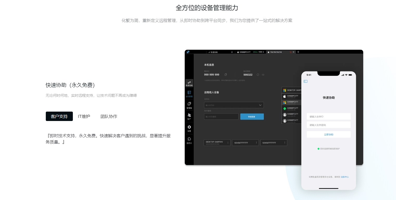This screenshot has width=396, height=200.
Task: Open 自定义 puzzle icon in sidebar
Action: click(189, 141)
